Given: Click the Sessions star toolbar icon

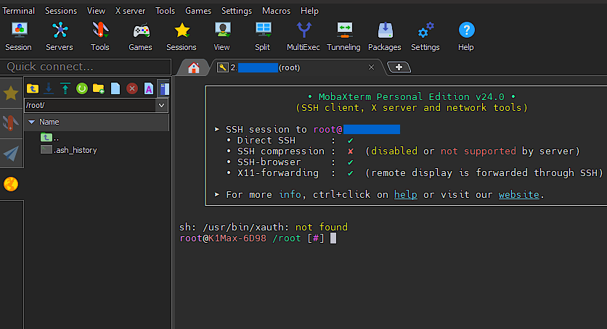Looking at the screenshot, I should point(182,36).
